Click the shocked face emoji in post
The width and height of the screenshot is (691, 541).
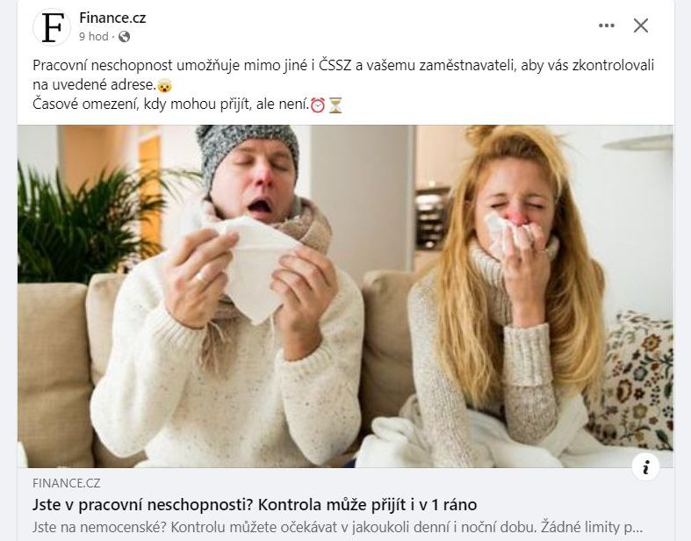[x=164, y=85]
